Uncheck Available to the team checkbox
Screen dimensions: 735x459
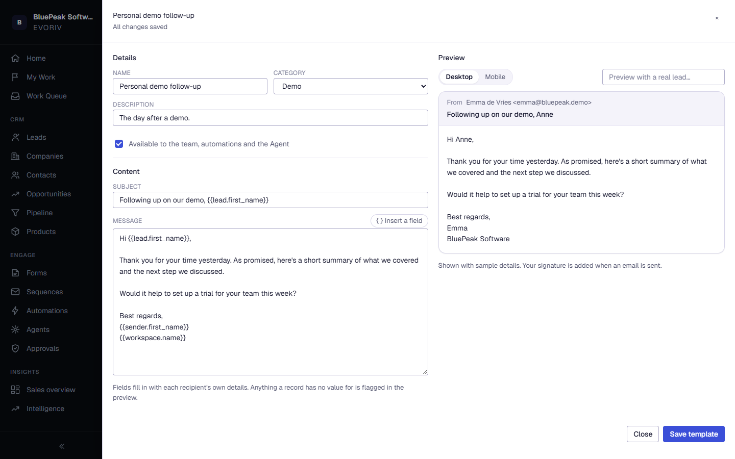(x=119, y=144)
